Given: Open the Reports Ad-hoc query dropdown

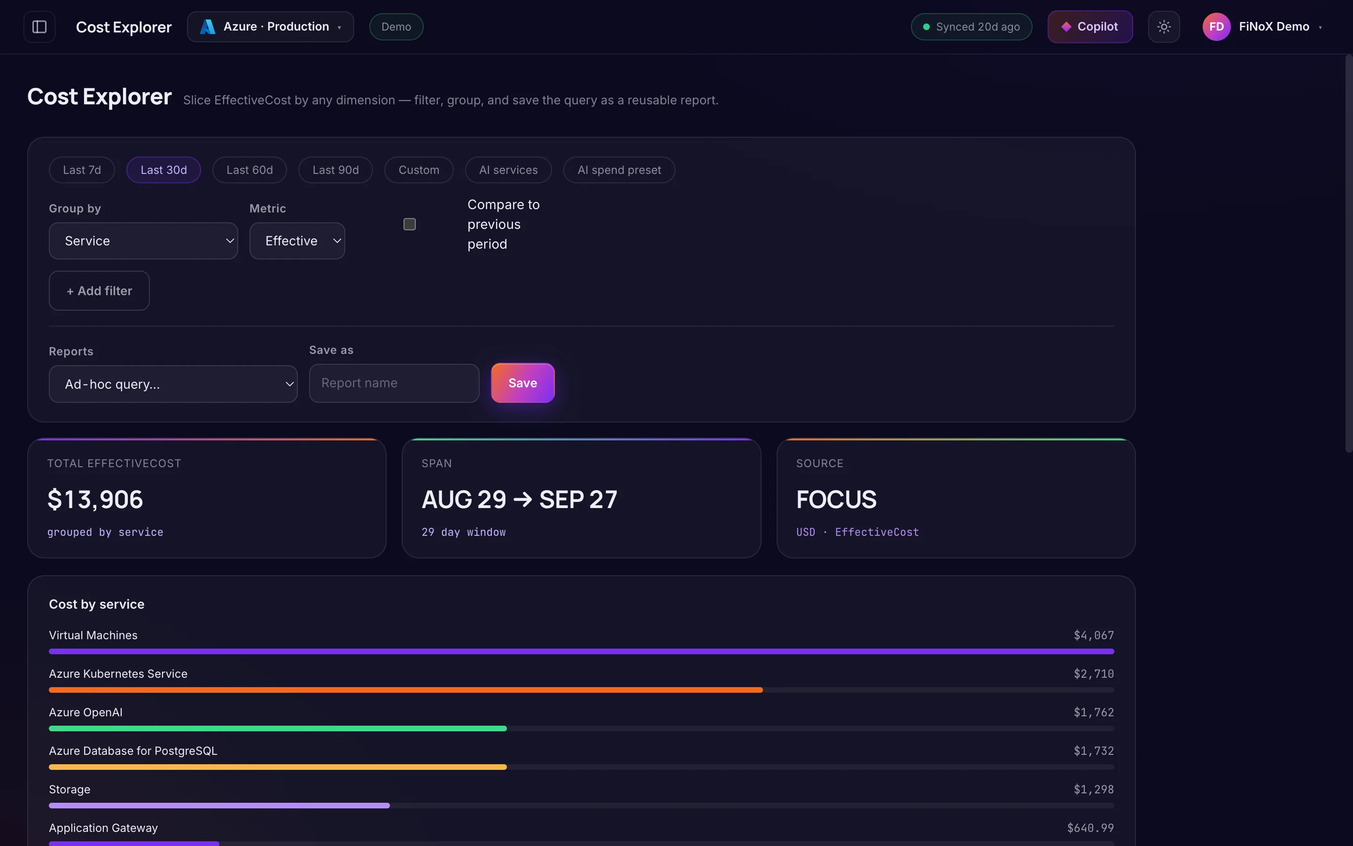Looking at the screenshot, I should point(173,384).
